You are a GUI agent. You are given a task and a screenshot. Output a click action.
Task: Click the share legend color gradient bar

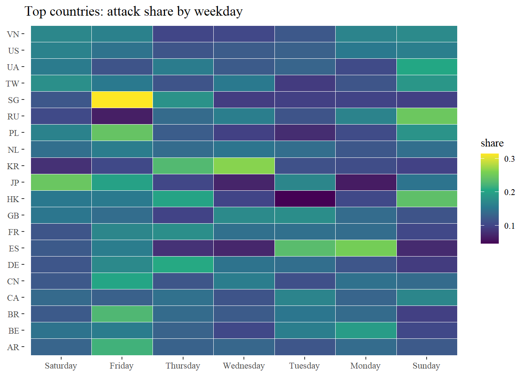[x=489, y=199]
